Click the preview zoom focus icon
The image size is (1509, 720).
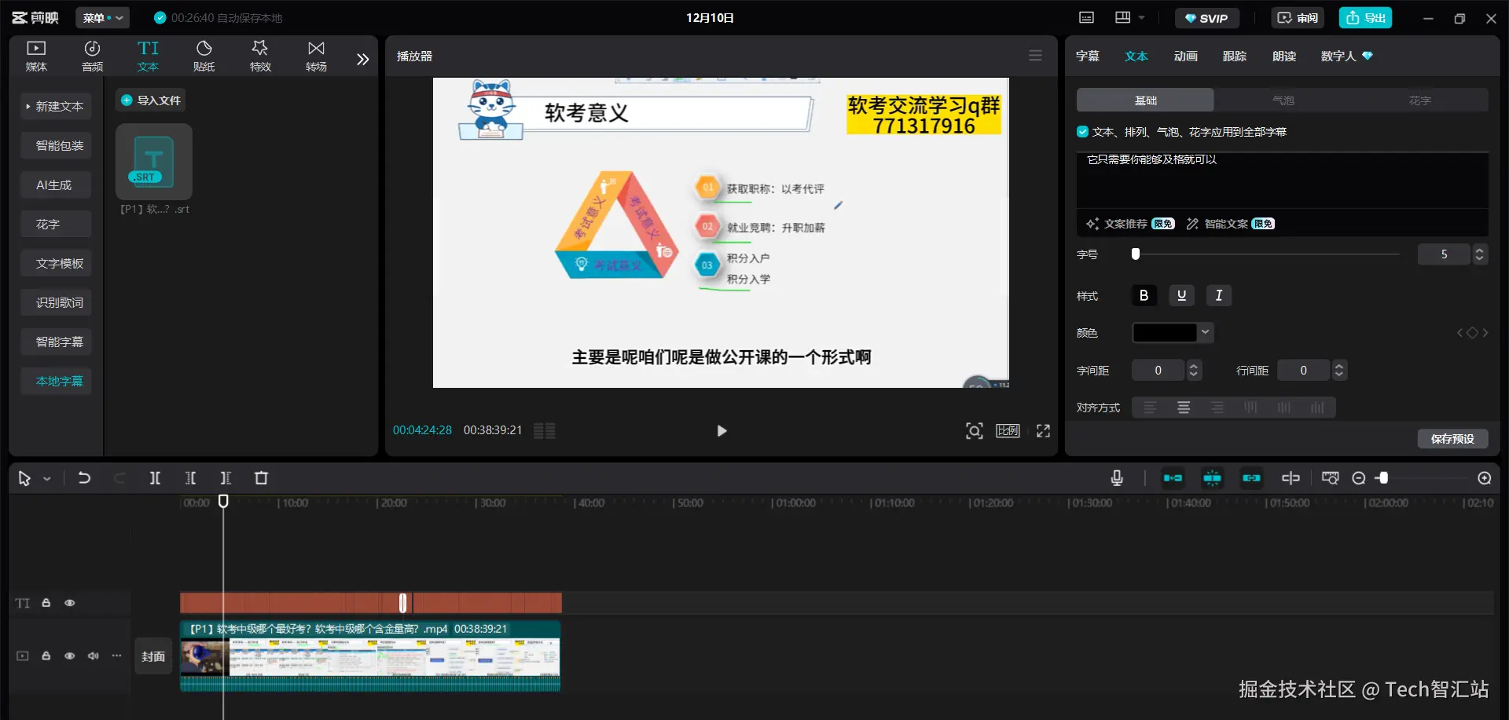click(975, 430)
